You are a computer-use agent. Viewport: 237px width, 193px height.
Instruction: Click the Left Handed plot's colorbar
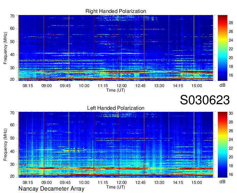222,145
